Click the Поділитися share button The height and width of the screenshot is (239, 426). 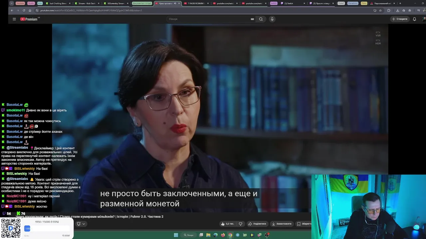257,224
